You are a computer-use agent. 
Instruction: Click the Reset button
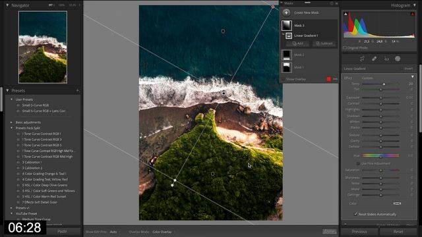tap(398, 232)
